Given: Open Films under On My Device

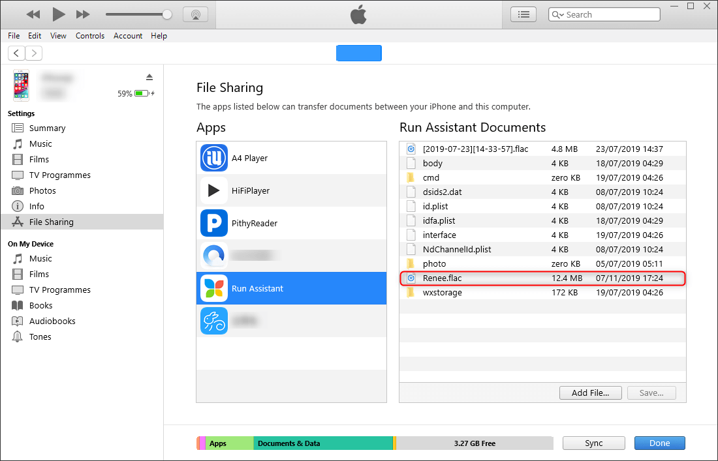Looking at the screenshot, I should (82, 274).
